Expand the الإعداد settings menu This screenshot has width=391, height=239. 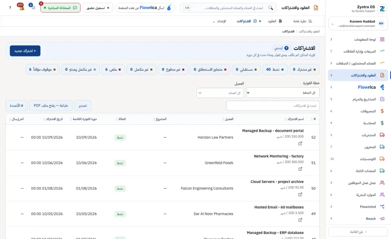[x=219, y=21]
